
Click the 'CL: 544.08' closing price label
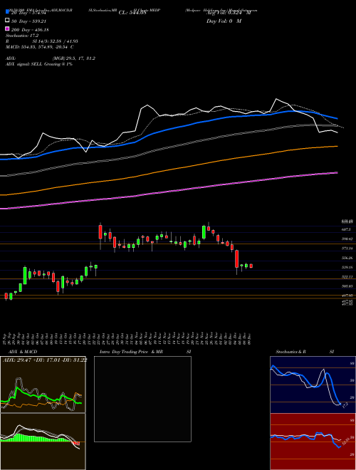132,13
